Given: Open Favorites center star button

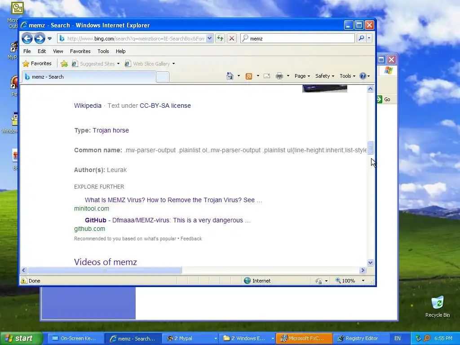Looking at the screenshot, I should coord(37,63).
